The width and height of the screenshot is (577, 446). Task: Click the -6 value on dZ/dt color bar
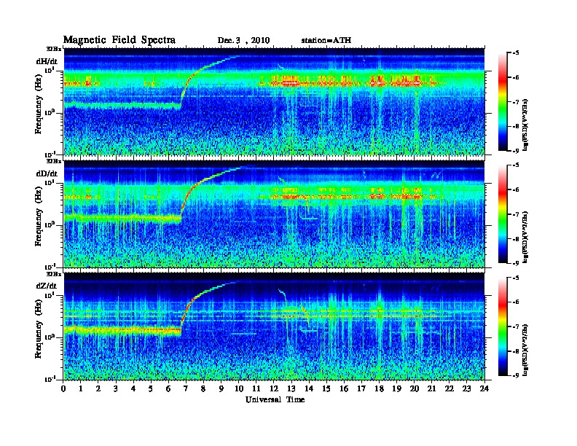click(x=515, y=302)
